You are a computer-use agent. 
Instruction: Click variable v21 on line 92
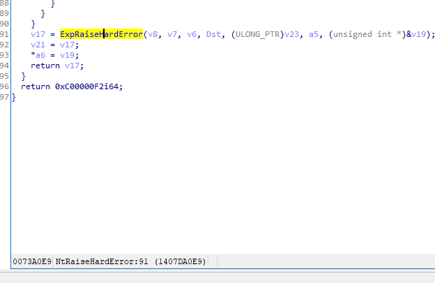click(38, 45)
